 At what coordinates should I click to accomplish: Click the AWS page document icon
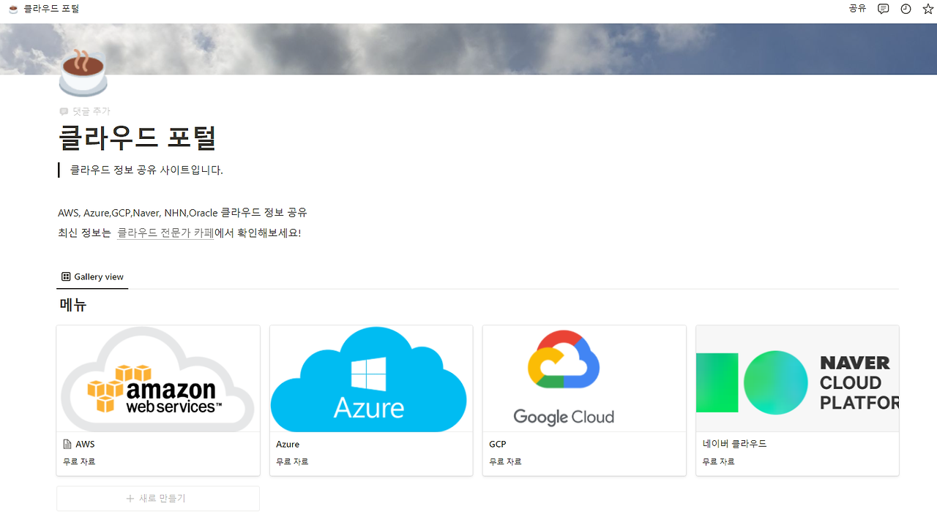(x=67, y=444)
